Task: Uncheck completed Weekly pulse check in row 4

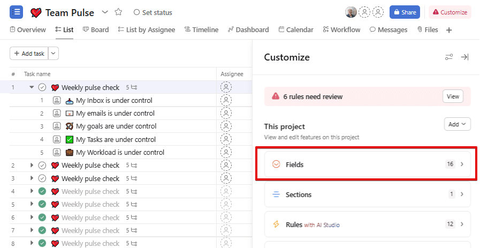Action: click(x=42, y=191)
